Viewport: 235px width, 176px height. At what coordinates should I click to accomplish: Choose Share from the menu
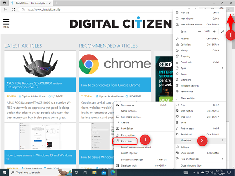199,122
